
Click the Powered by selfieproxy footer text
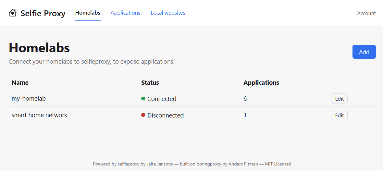pos(192,164)
